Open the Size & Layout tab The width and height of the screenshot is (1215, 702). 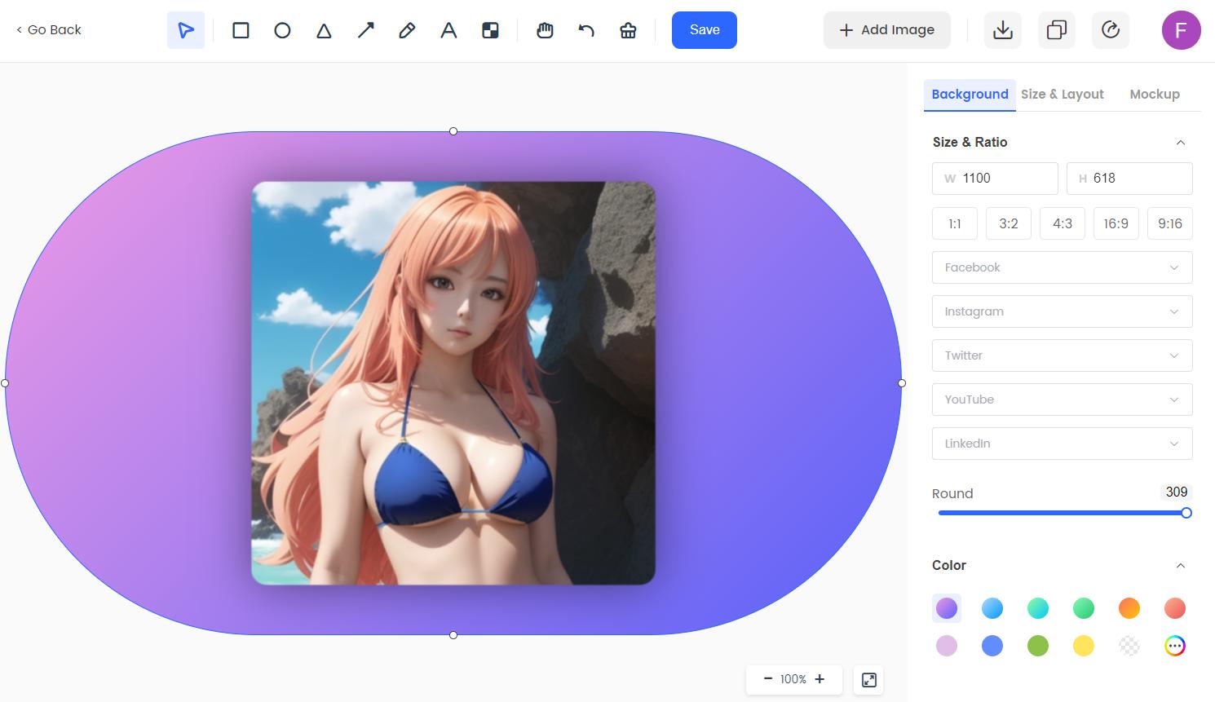[1062, 94]
